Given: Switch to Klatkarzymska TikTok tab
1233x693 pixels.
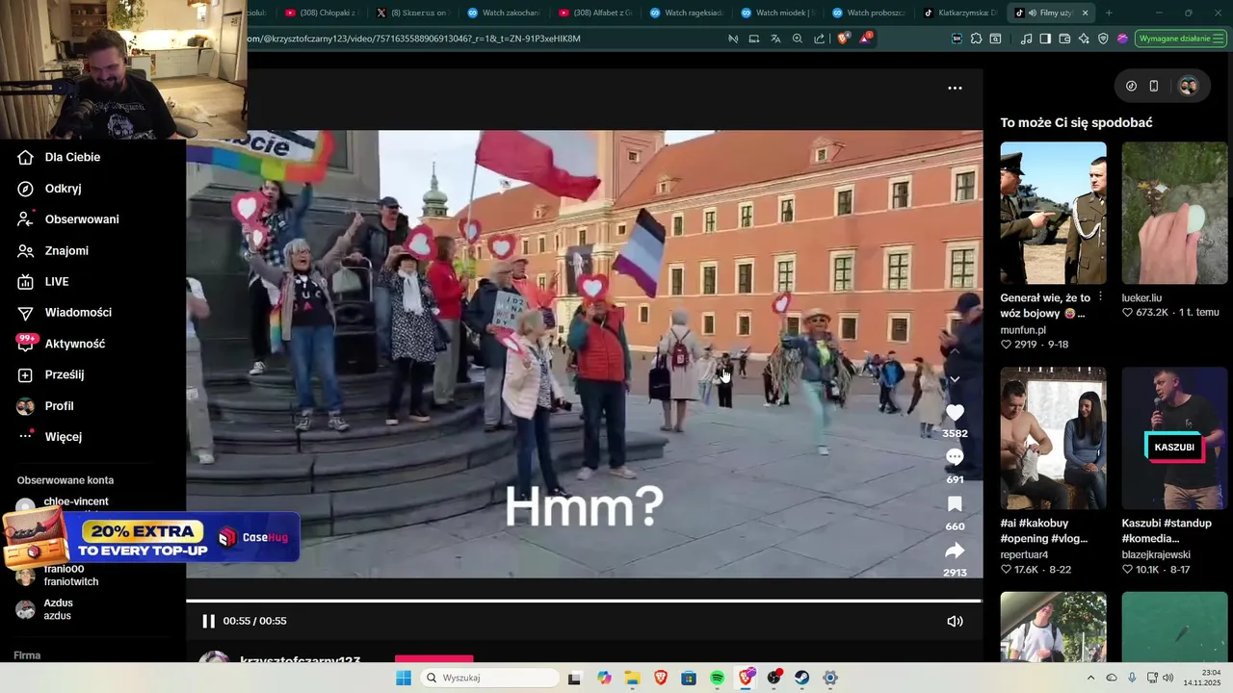Looking at the screenshot, I should [x=958, y=13].
